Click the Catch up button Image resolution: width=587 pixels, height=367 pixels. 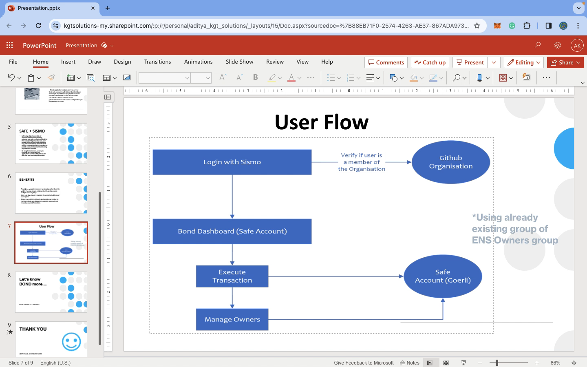click(x=430, y=62)
